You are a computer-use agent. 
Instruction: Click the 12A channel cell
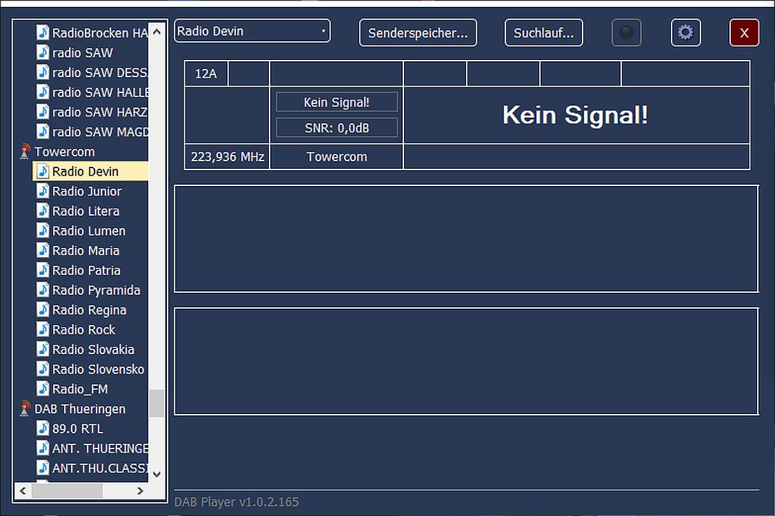click(206, 74)
